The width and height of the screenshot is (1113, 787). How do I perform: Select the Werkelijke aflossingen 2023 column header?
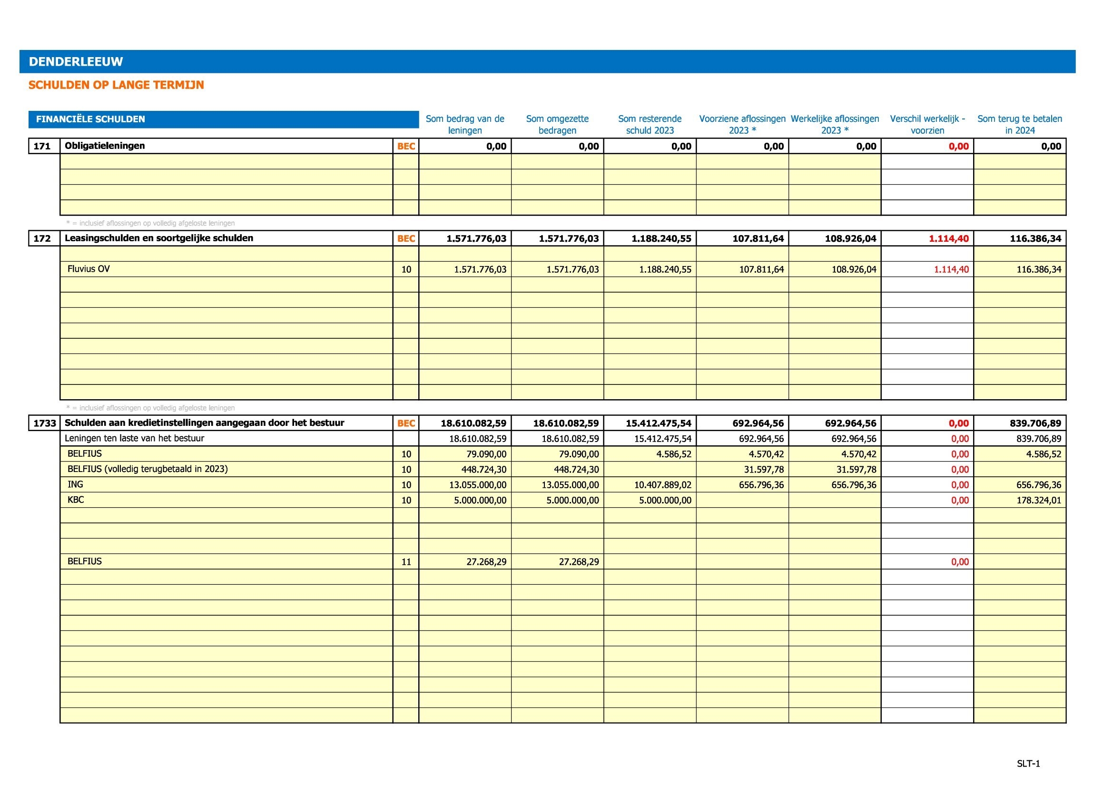[835, 125]
